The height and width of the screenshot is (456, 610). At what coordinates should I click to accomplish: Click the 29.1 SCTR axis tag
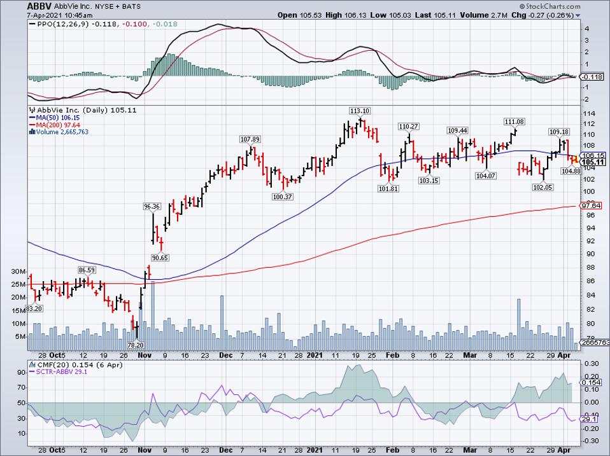point(589,420)
